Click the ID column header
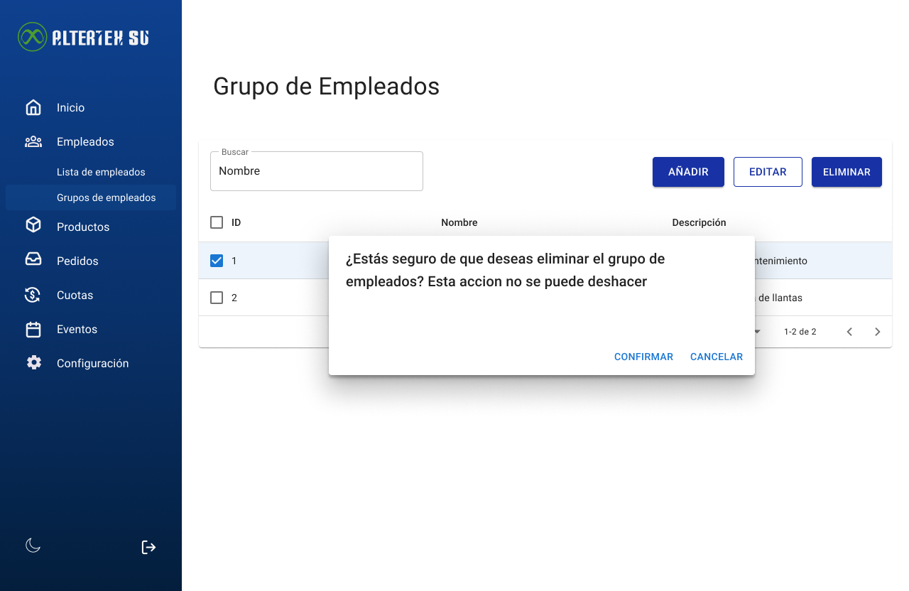Viewport: 909px width, 591px height. click(x=236, y=222)
